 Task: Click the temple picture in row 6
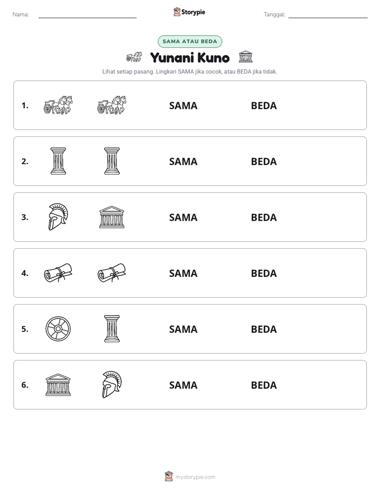point(58,384)
